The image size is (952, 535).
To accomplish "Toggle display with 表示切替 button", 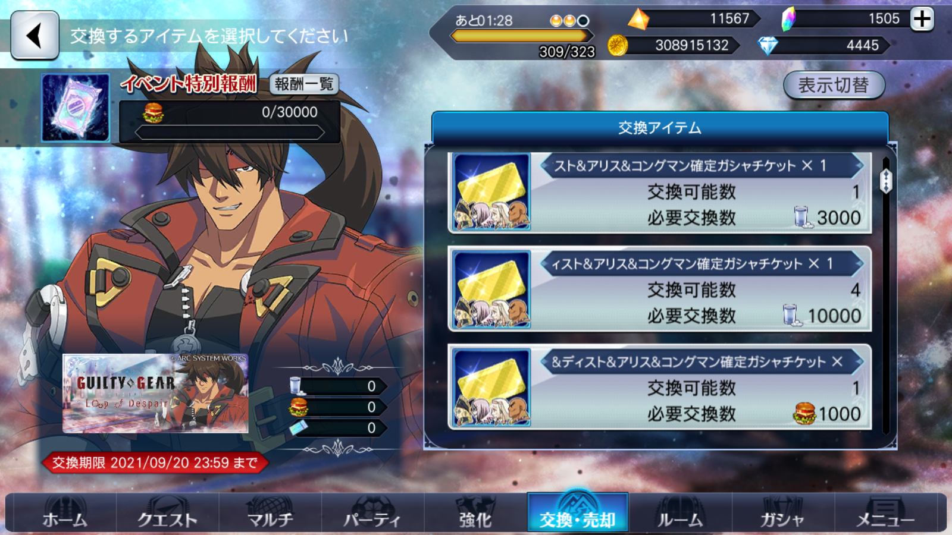I will pyautogui.click(x=834, y=85).
